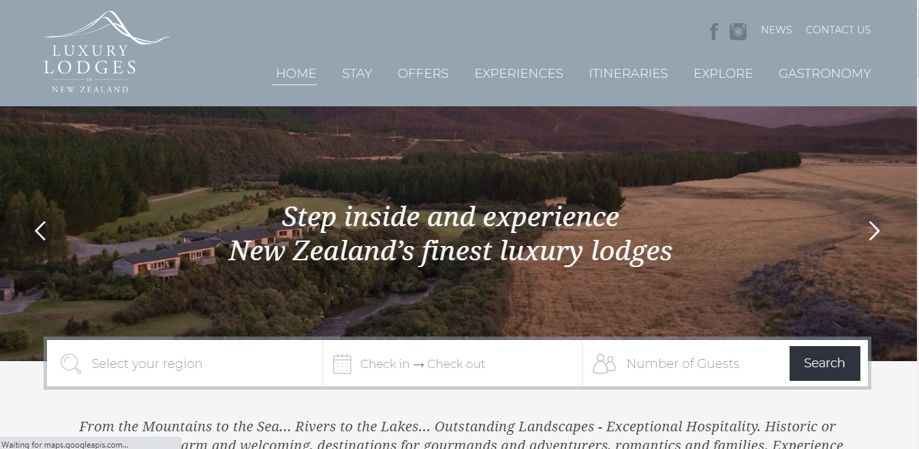Open the GASTRONOMY menu item
This screenshot has width=919, height=449.
(x=824, y=74)
